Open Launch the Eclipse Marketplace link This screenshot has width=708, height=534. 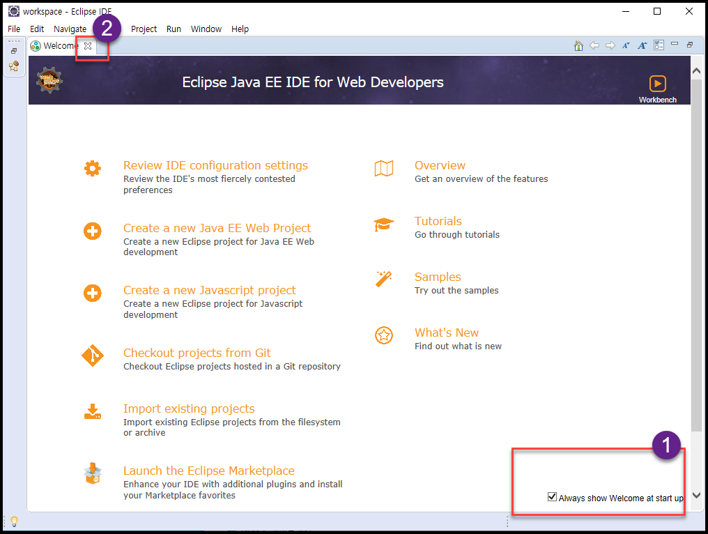[x=208, y=471]
